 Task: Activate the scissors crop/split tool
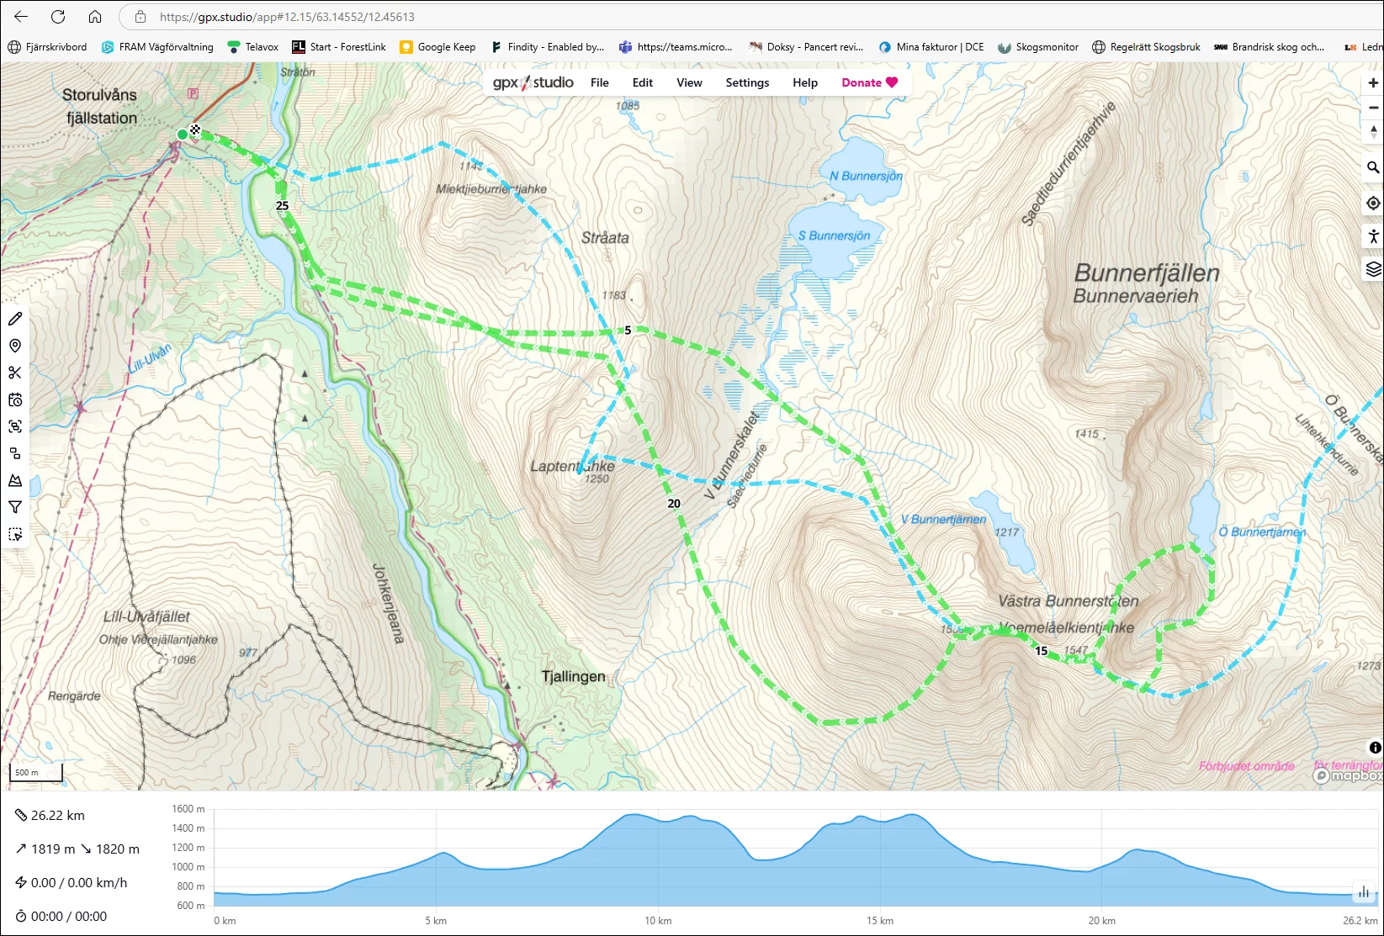[15, 373]
